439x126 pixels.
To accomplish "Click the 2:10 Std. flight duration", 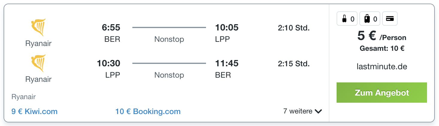I will coord(294,28).
